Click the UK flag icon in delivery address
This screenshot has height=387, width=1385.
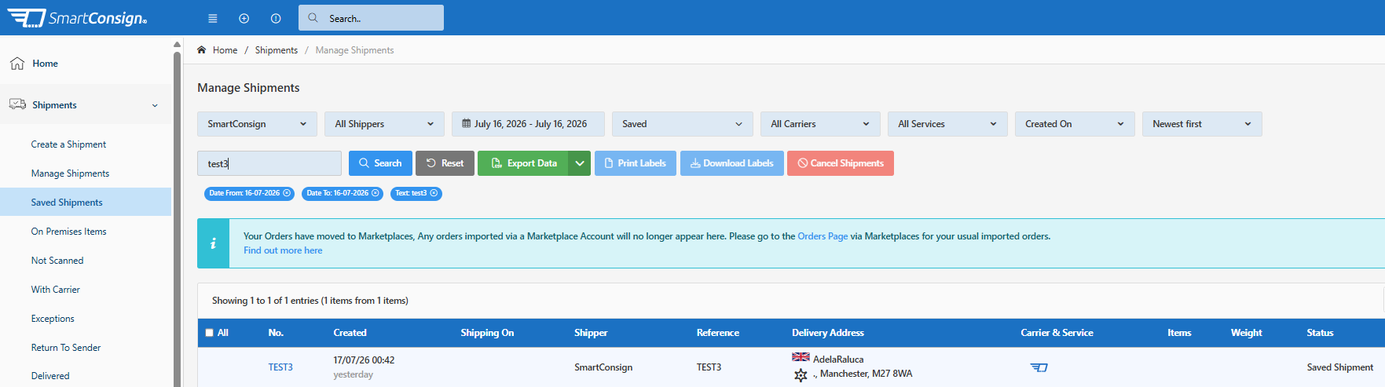(x=801, y=357)
